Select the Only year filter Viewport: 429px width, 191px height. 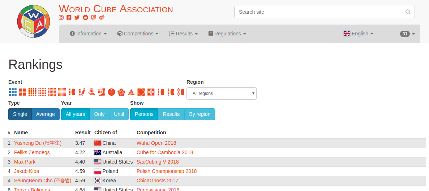(99, 114)
